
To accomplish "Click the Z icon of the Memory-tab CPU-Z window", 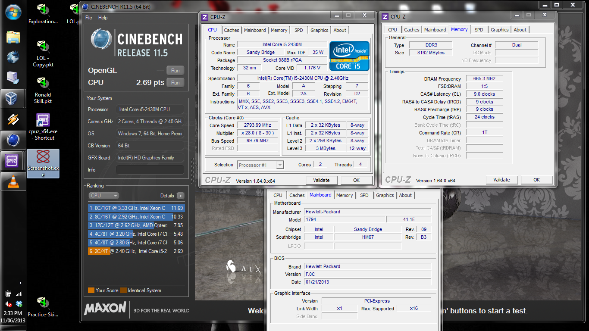I will tap(385, 17).
